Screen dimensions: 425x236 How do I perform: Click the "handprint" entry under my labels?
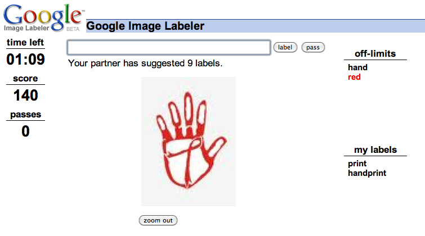(x=367, y=173)
